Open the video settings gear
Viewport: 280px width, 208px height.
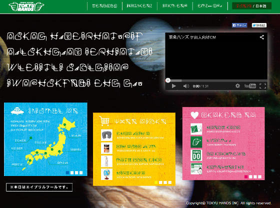[x=237, y=86]
